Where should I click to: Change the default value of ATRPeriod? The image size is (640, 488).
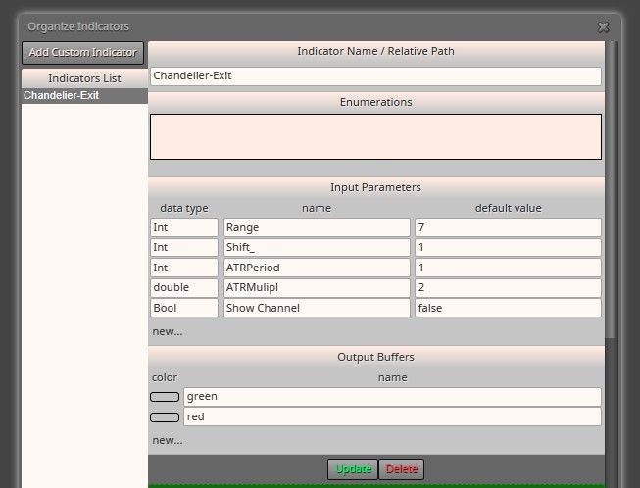point(508,268)
